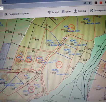Open the За нас menu item

(55, 12)
